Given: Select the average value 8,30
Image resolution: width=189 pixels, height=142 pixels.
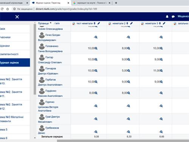Looking at the screenshot, I should coord(129,137).
